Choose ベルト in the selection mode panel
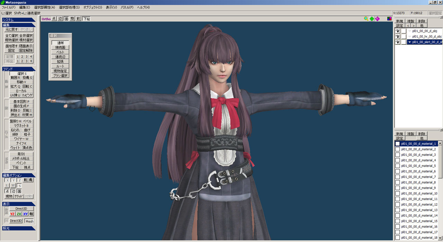Viewport: 443px width, 242px height. coord(60,52)
